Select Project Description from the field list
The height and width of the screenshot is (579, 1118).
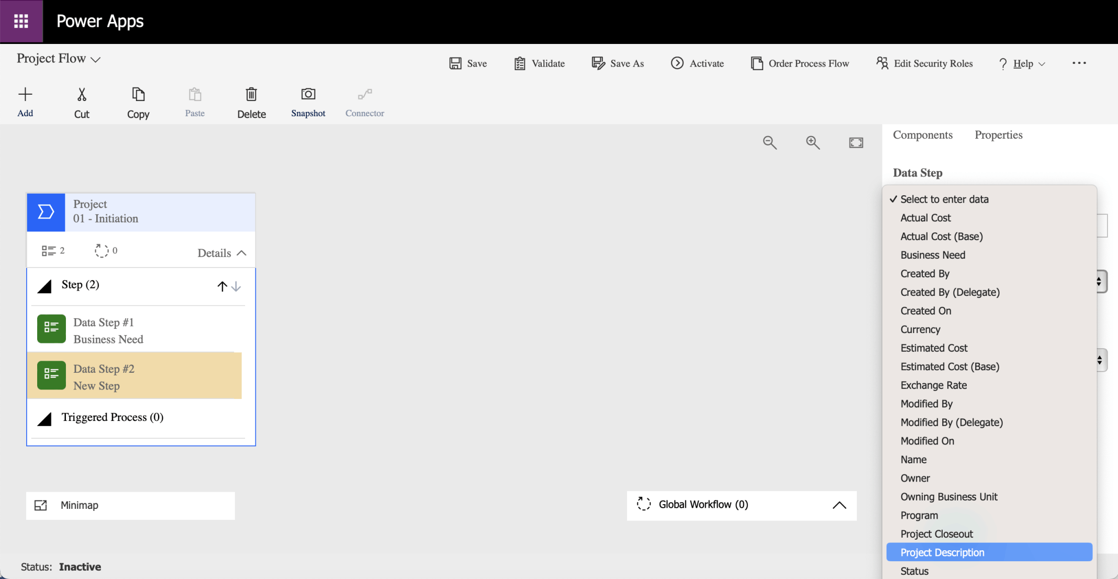point(942,552)
